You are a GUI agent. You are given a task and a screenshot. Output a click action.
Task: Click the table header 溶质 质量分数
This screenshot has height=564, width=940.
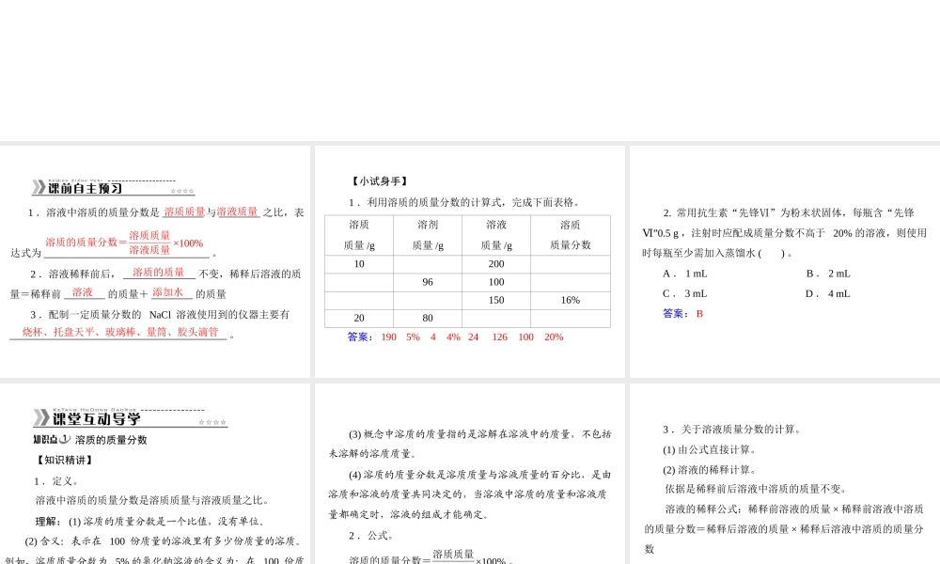coord(571,235)
